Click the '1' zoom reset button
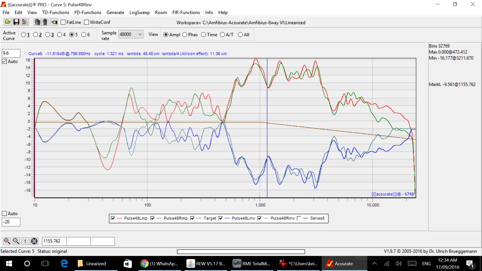 pos(25,241)
